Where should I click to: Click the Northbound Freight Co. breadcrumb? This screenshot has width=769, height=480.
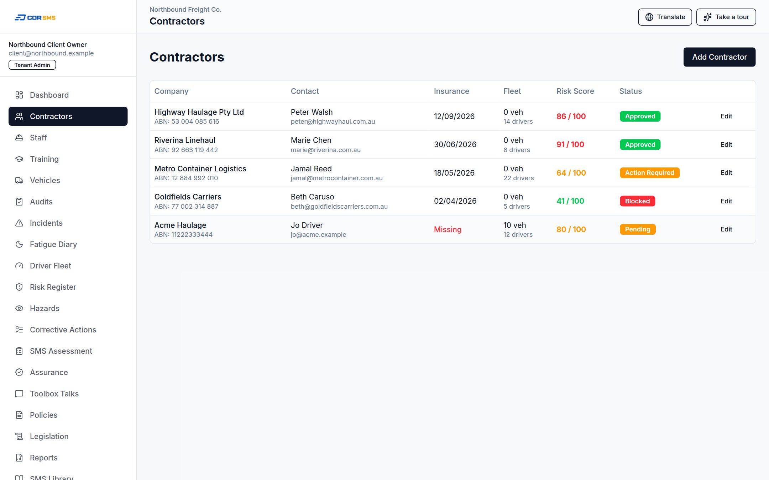click(x=185, y=10)
